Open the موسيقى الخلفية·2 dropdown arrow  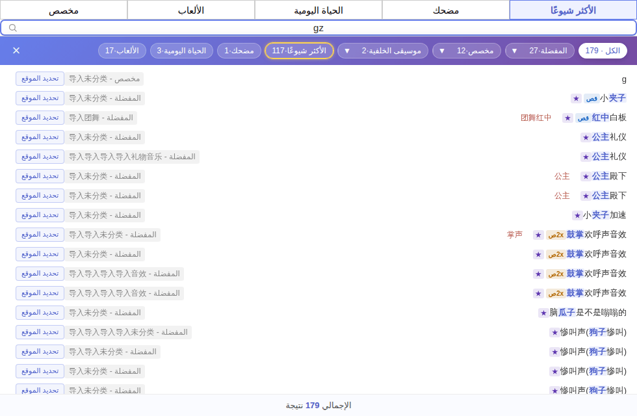pos(347,51)
